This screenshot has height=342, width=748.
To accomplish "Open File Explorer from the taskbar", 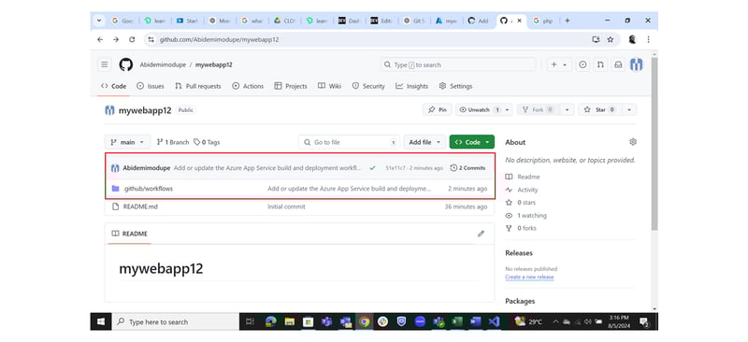I will coord(290,322).
